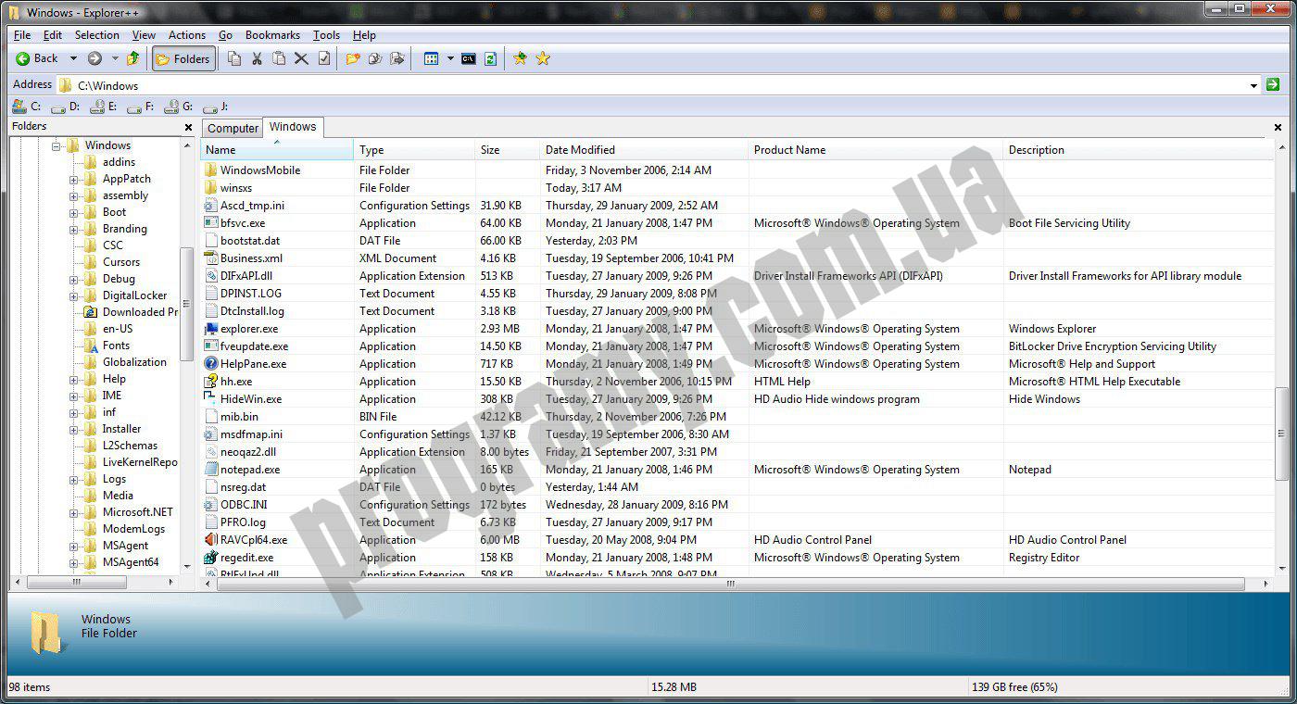The height and width of the screenshot is (704, 1297).
Task: Bookmark the current tab with star-plus icon
Action: tap(521, 58)
